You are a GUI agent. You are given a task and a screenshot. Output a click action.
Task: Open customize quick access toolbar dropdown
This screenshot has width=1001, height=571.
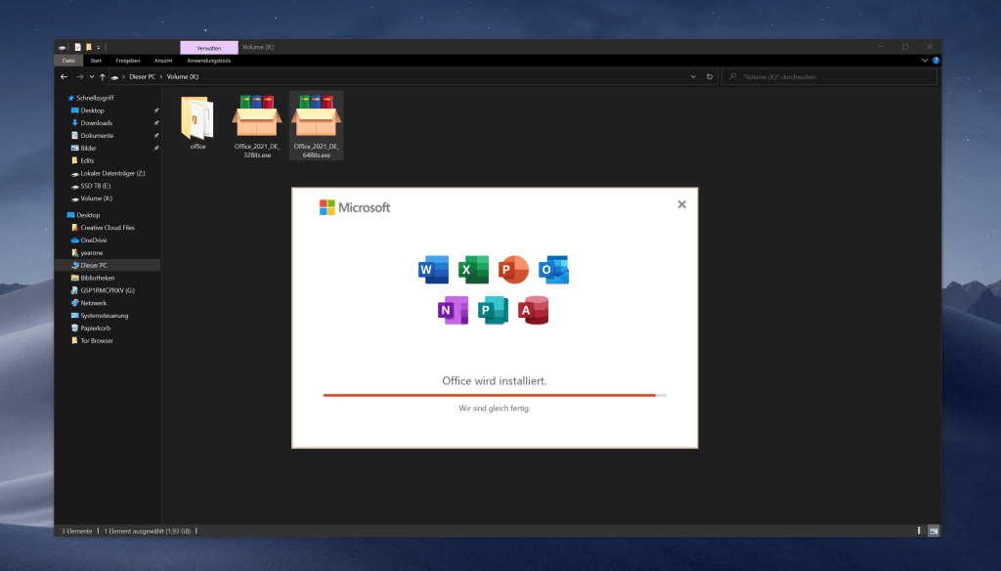coord(99,47)
